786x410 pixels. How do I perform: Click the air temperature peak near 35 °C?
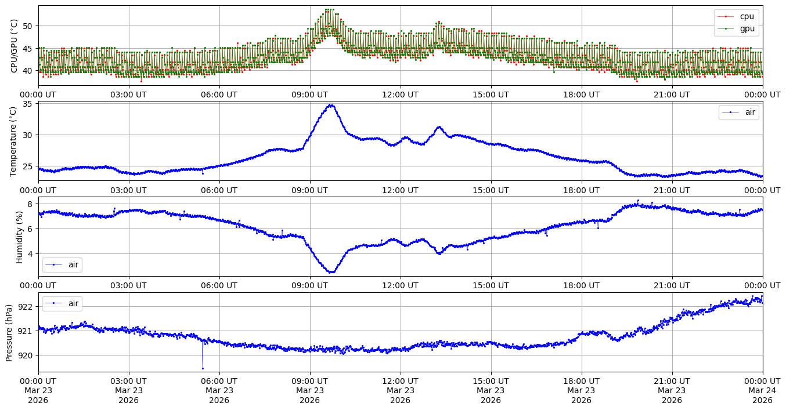point(330,105)
